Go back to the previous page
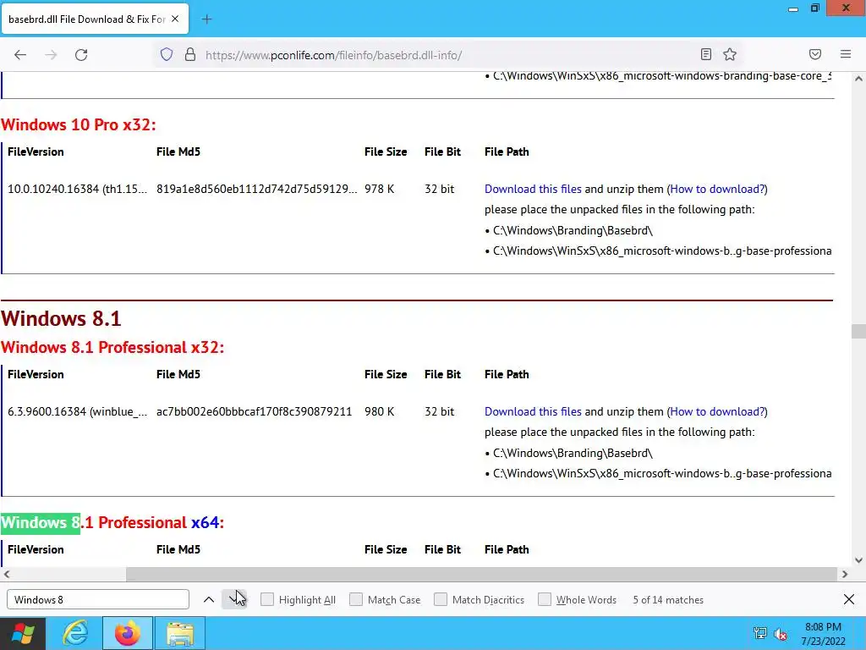 20,55
